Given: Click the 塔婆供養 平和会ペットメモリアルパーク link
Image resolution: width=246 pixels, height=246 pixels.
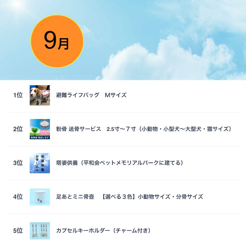Looking at the screenshot, I should tap(119, 163).
